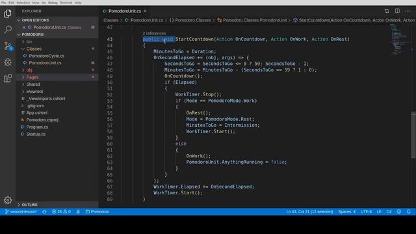Open Program.cs file
This screenshot has width=416, height=234.
pos(37,127)
